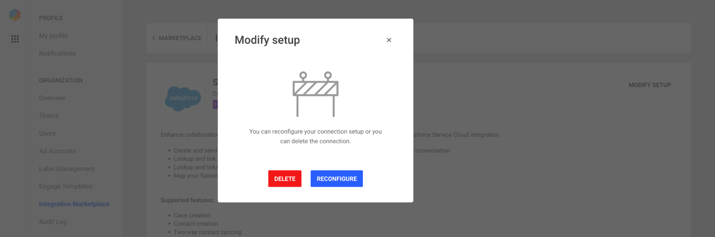Go to the organization Overview page

tap(52, 98)
